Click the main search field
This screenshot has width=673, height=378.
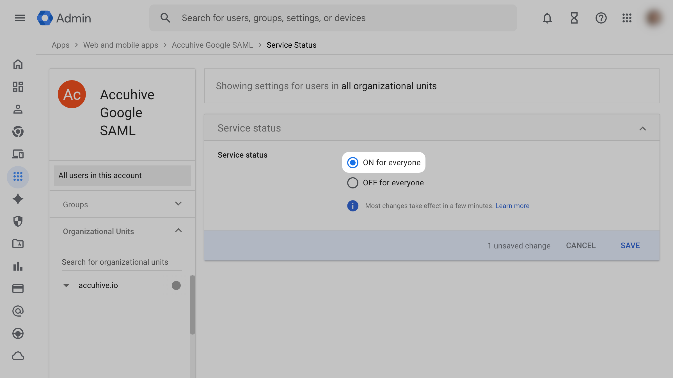point(333,18)
